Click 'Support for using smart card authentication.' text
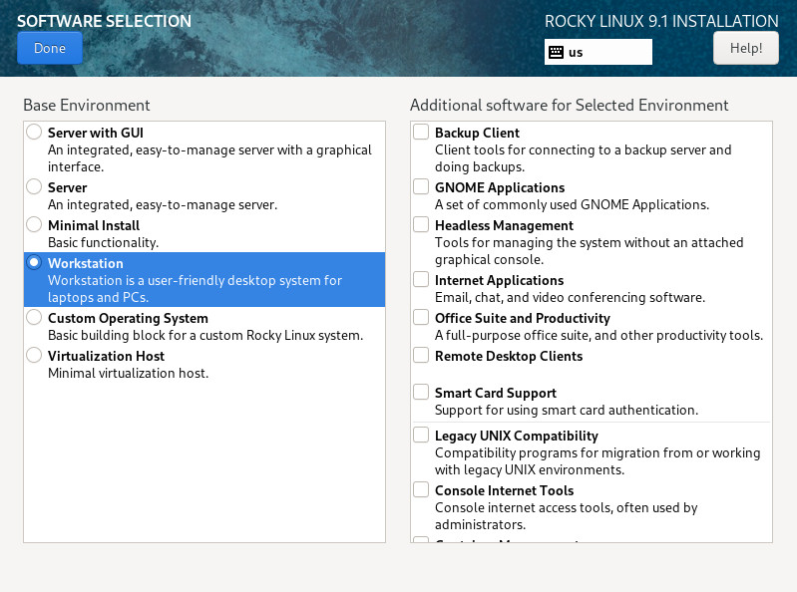 click(x=567, y=411)
